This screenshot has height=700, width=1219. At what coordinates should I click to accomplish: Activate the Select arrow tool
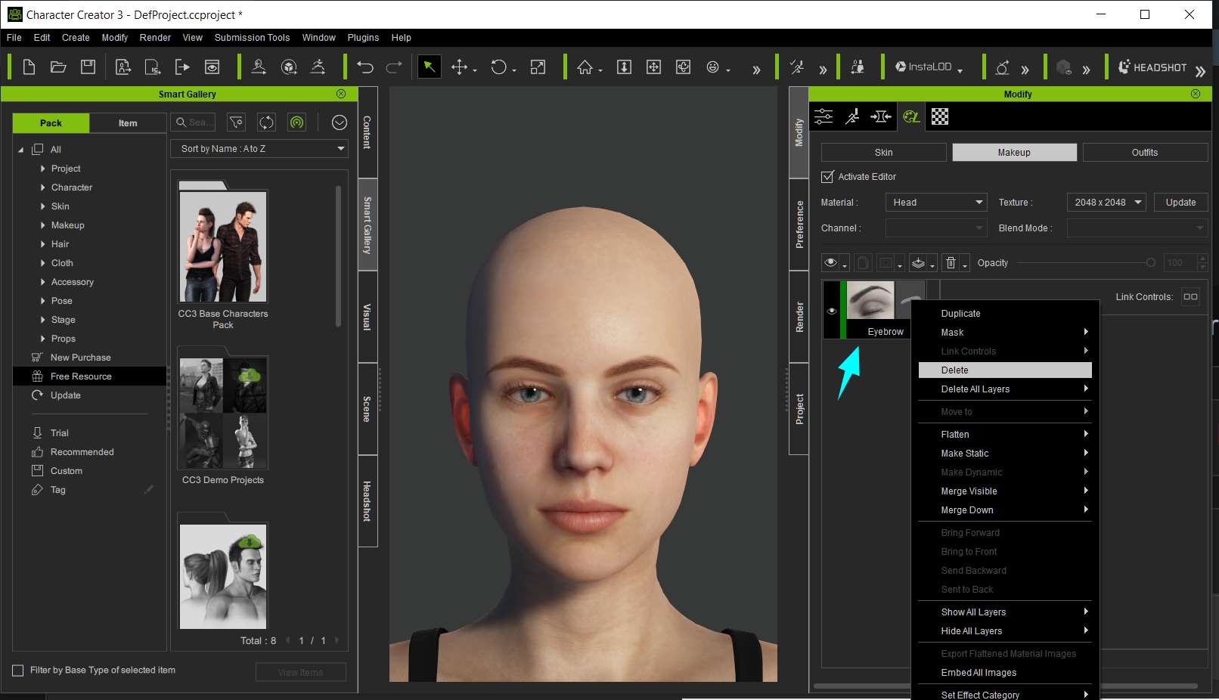(429, 67)
